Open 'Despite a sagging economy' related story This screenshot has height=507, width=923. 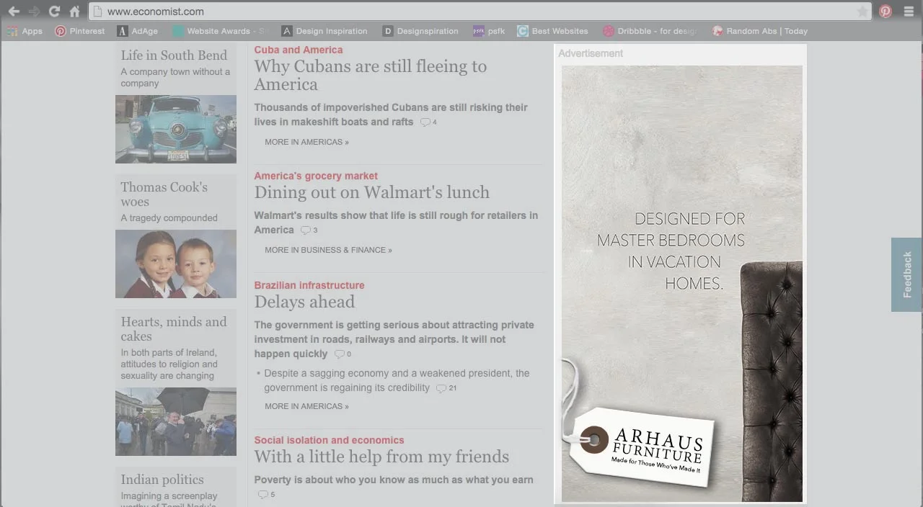(x=397, y=380)
